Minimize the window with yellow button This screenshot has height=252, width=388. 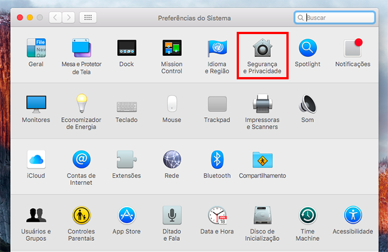point(30,17)
